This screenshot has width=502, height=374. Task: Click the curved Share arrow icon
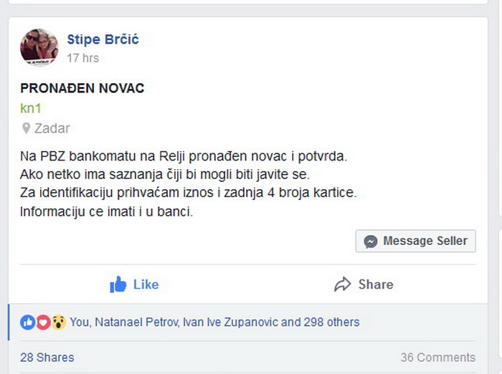343,284
